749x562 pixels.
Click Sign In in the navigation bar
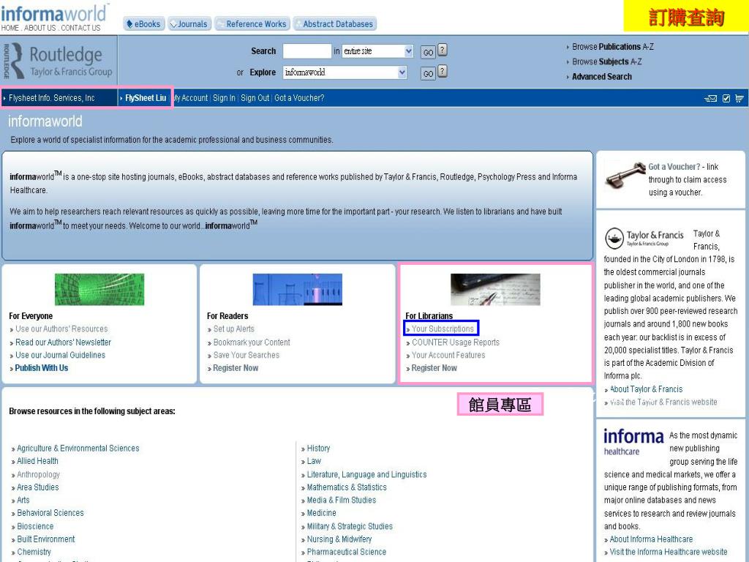(224, 98)
